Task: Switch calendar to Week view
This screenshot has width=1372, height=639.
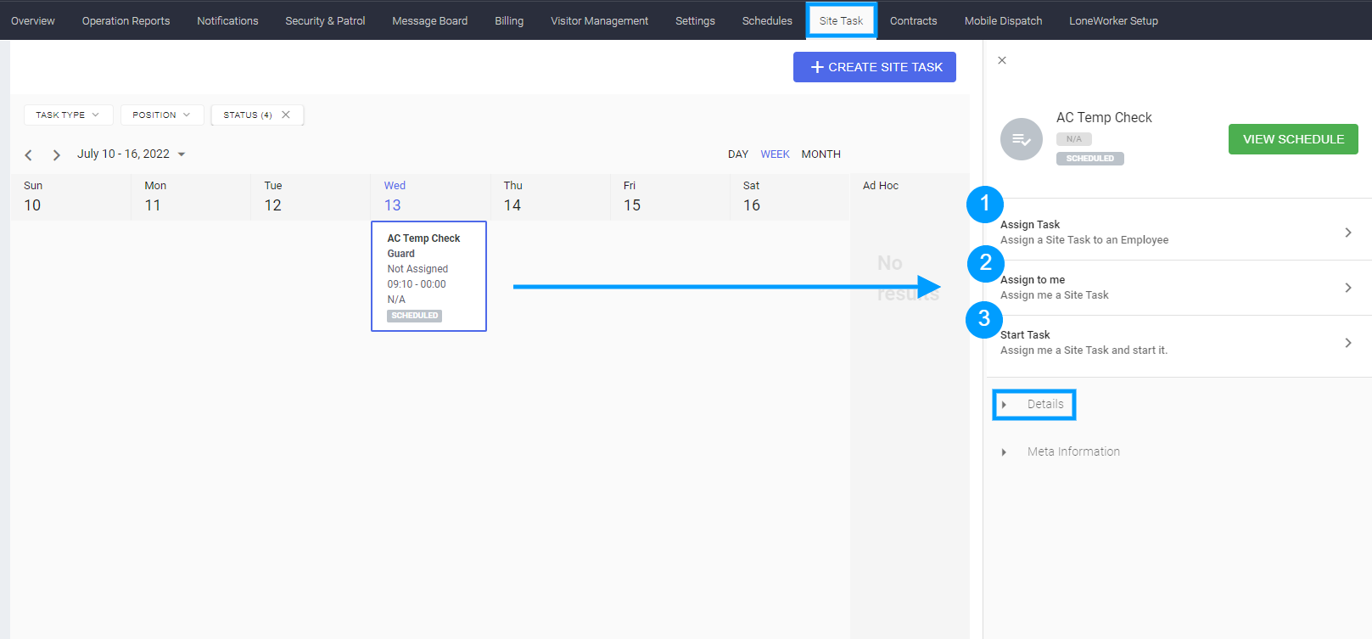Action: pos(775,154)
